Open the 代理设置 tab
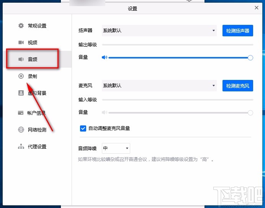The image size is (265, 208). (37, 146)
